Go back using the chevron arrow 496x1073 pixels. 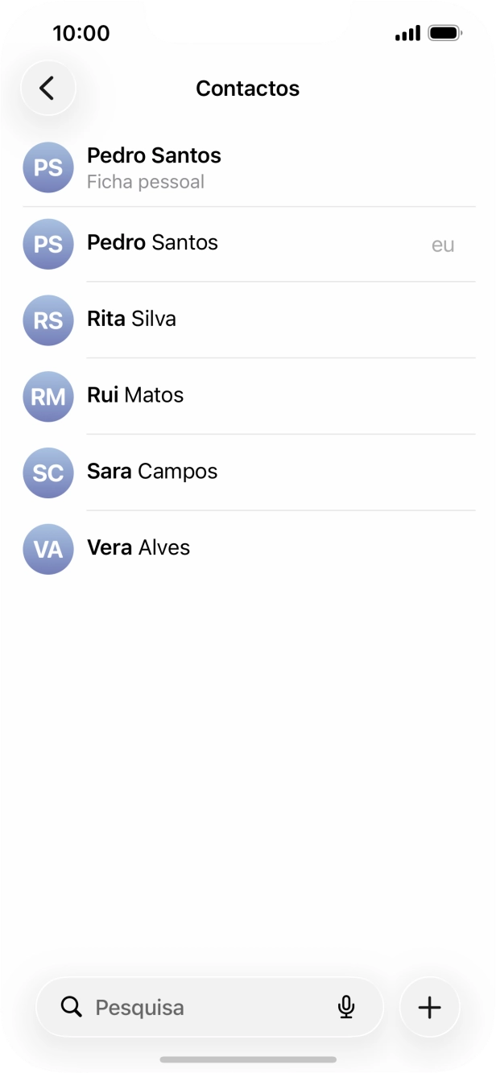[48, 88]
